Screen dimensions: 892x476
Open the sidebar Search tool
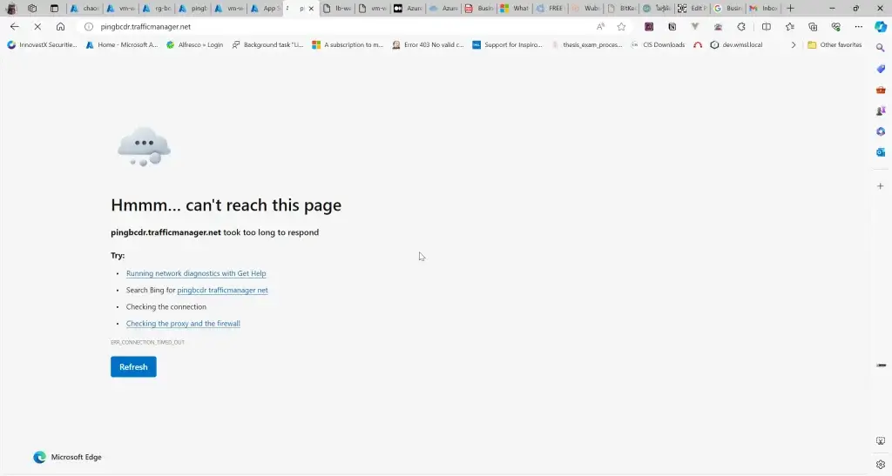[x=881, y=47]
